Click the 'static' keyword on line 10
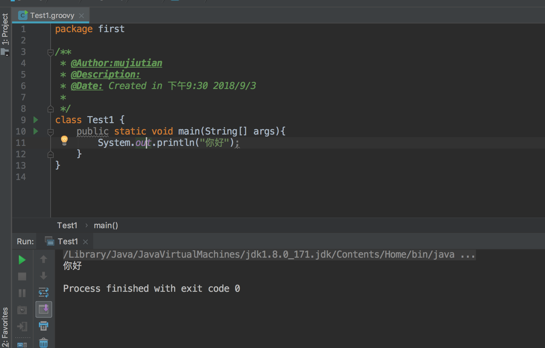 130,131
